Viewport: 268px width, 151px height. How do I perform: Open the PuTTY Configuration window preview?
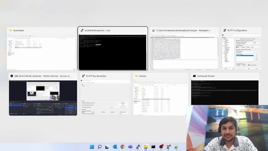pos(241,49)
